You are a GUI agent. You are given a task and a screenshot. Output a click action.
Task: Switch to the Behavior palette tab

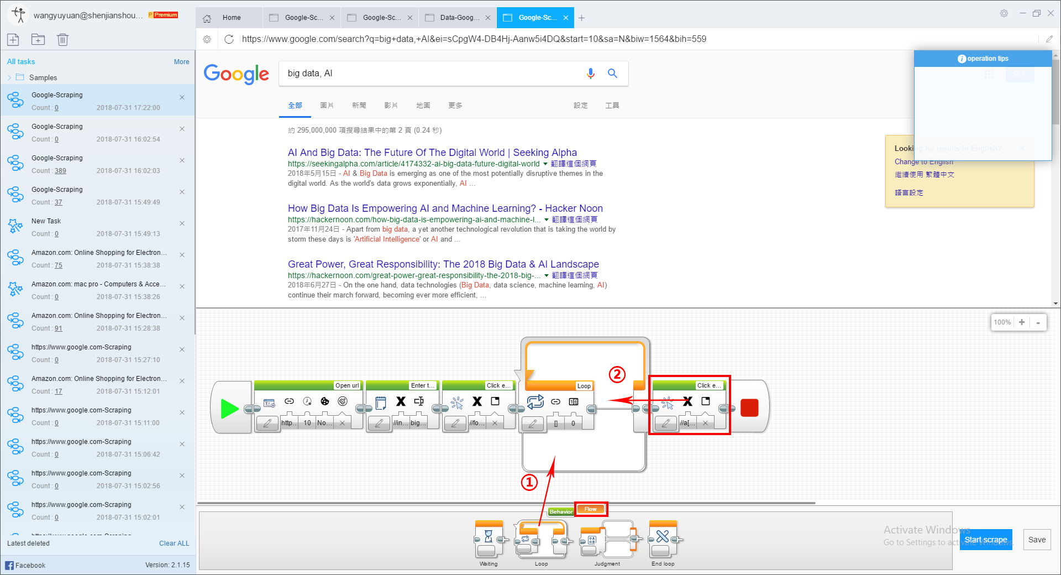click(x=561, y=512)
